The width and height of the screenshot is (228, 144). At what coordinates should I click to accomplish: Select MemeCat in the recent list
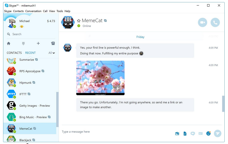30,128
